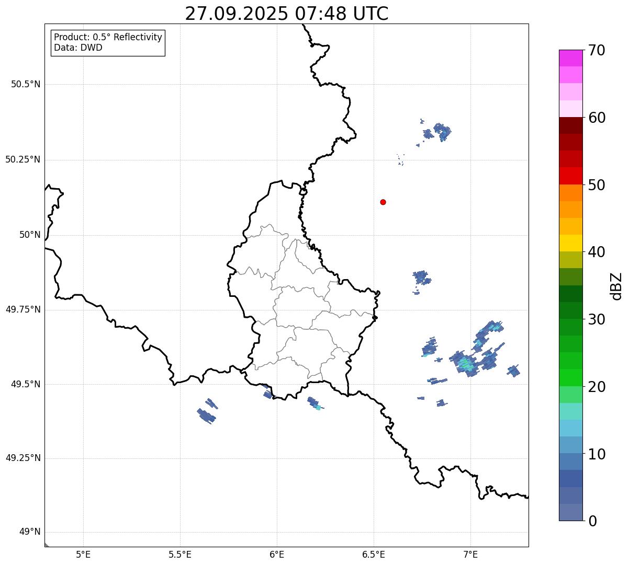The width and height of the screenshot is (629, 565).
Task: Click the red radar site marker dot
Action: pos(383,202)
